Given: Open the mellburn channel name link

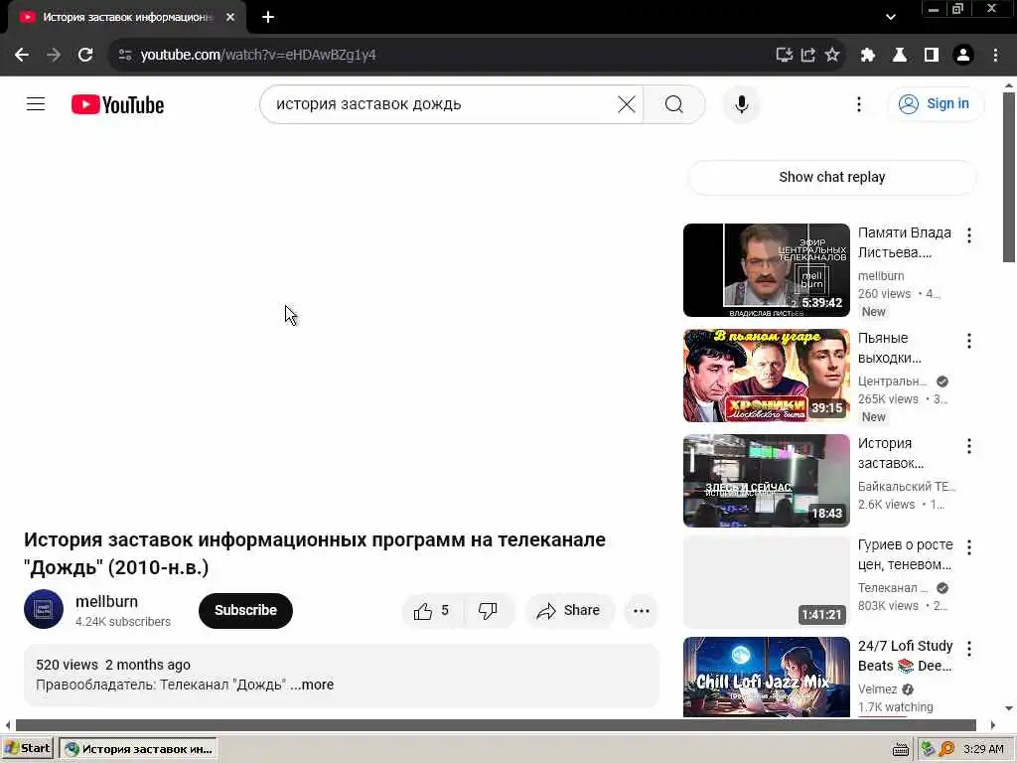Looking at the screenshot, I should 106,601.
